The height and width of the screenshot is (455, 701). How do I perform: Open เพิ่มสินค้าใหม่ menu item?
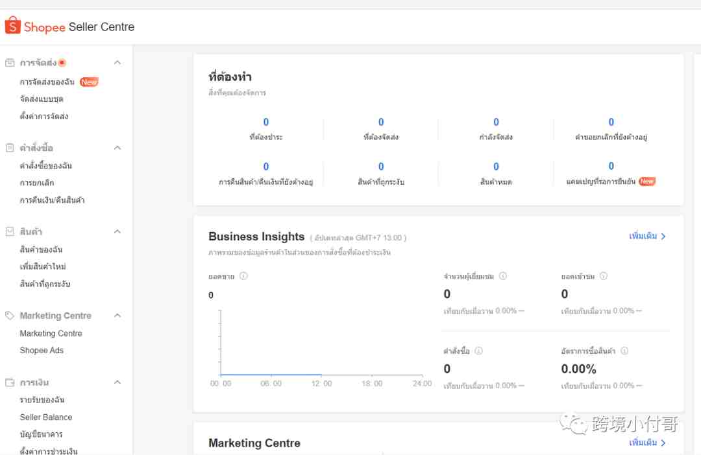coord(43,266)
